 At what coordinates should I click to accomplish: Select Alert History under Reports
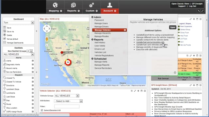100,43
